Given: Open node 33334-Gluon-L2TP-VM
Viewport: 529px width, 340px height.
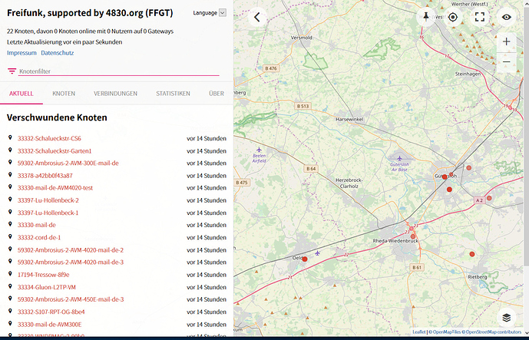Looking at the screenshot, I should (x=47, y=287).
